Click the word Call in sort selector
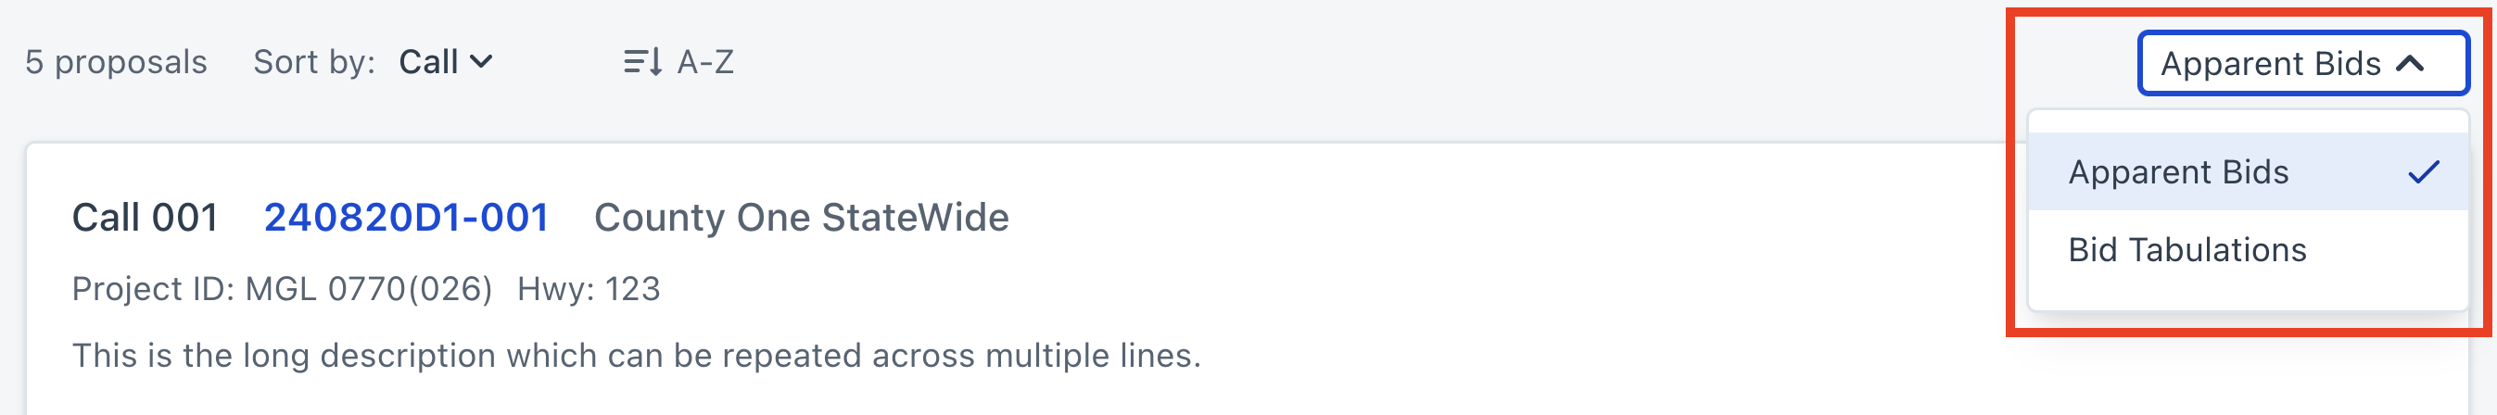This screenshot has height=415, width=2497. click(x=428, y=63)
